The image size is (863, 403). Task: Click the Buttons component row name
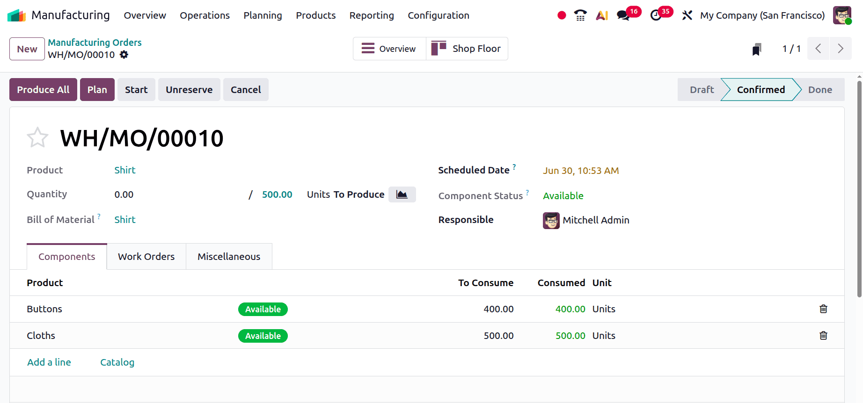pyautogui.click(x=44, y=309)
